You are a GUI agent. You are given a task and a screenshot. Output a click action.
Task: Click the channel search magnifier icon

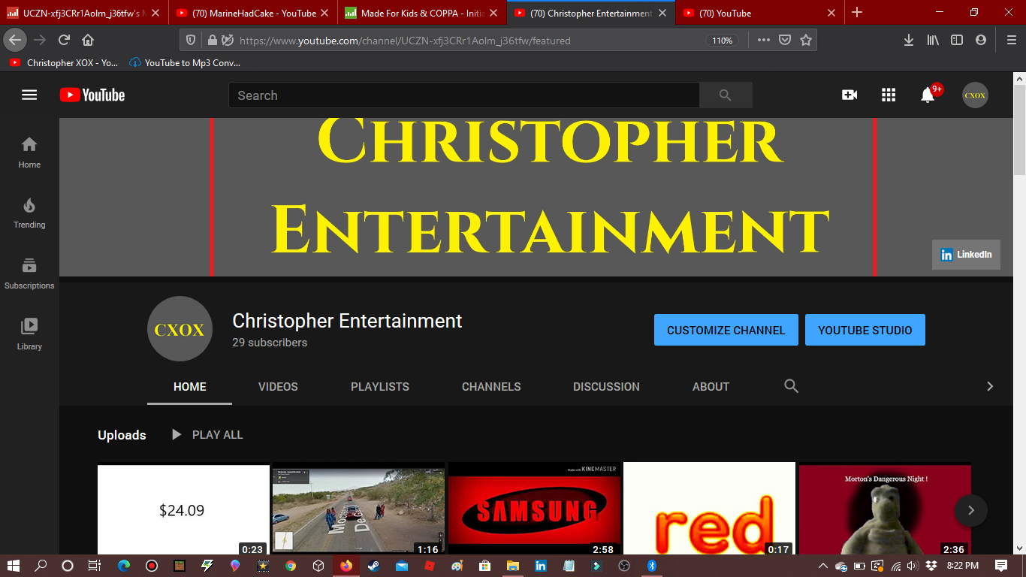(x=791, y=386)
